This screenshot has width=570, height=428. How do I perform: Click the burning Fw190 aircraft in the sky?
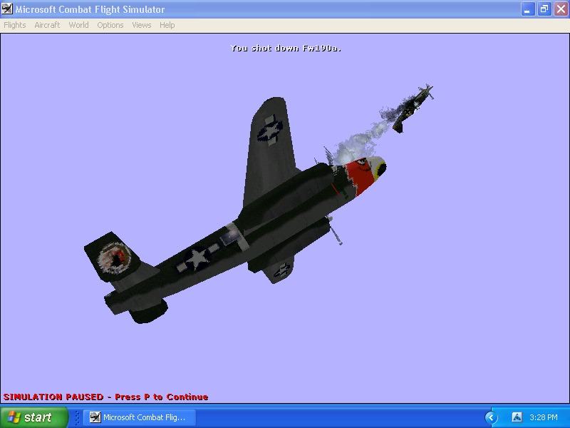tap(413, 108)
